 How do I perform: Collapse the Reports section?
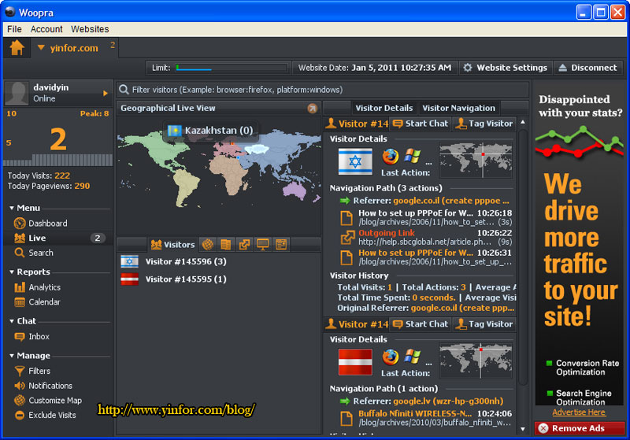[x=12, y=272]
